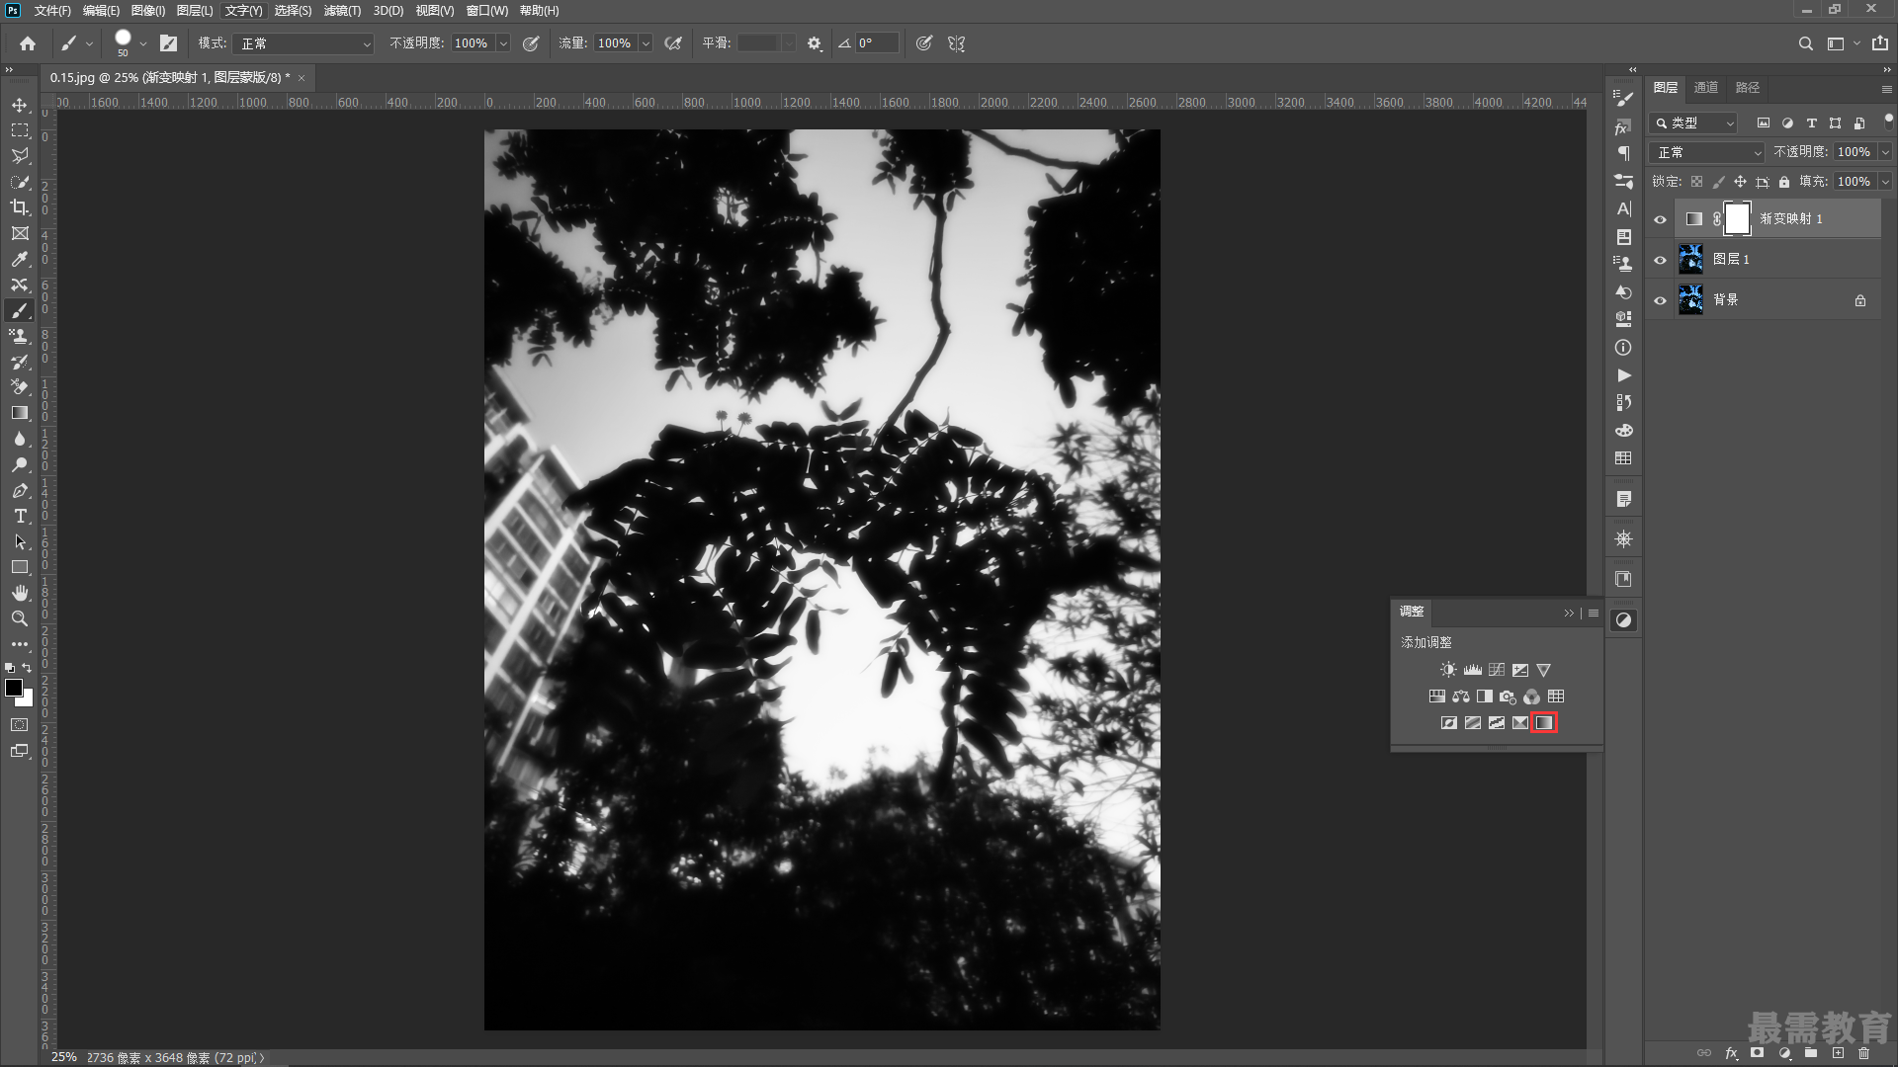Viewport: 1898px width, 1067px height.
Task: Enable airbrush-style build-up effect
Action: (x=673, y=43)
